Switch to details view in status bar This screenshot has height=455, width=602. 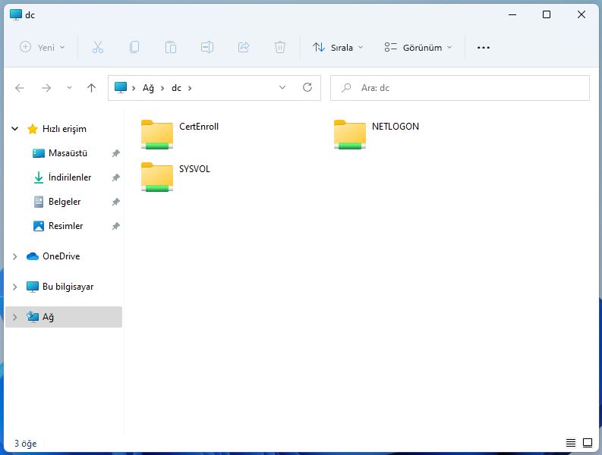coord(571,443)
